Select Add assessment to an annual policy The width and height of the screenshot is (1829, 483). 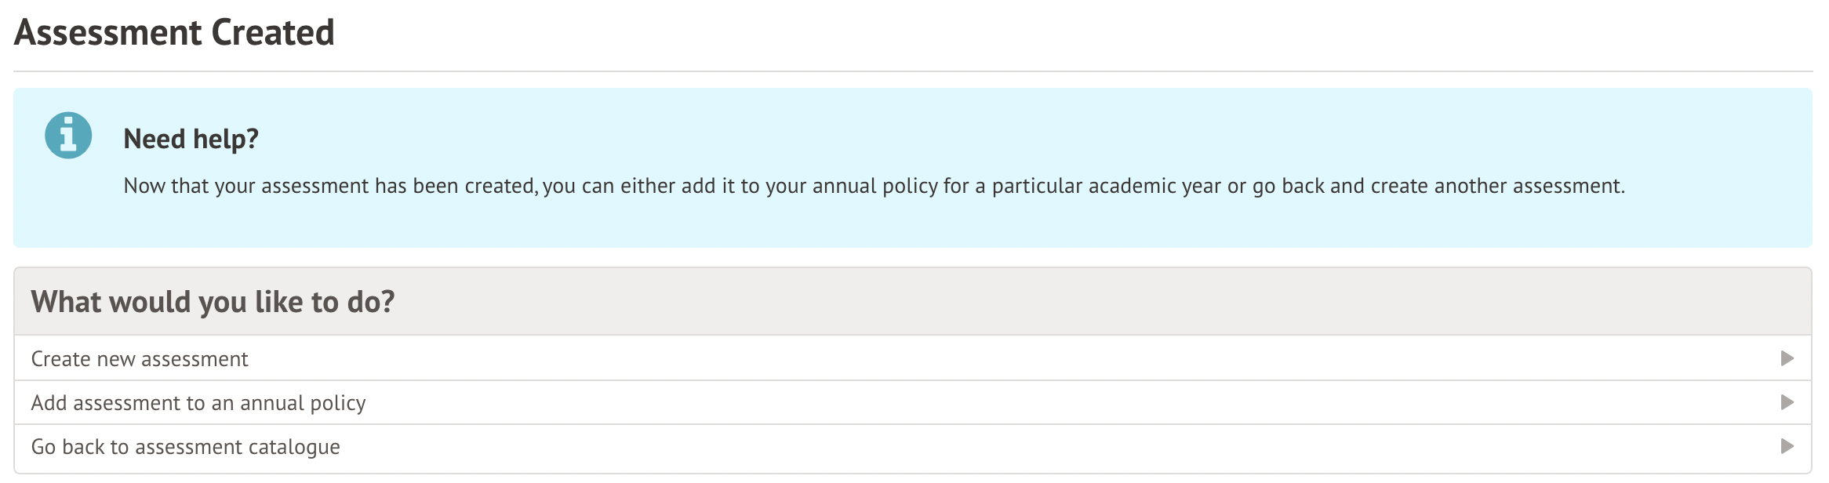[x=198, y=403]
